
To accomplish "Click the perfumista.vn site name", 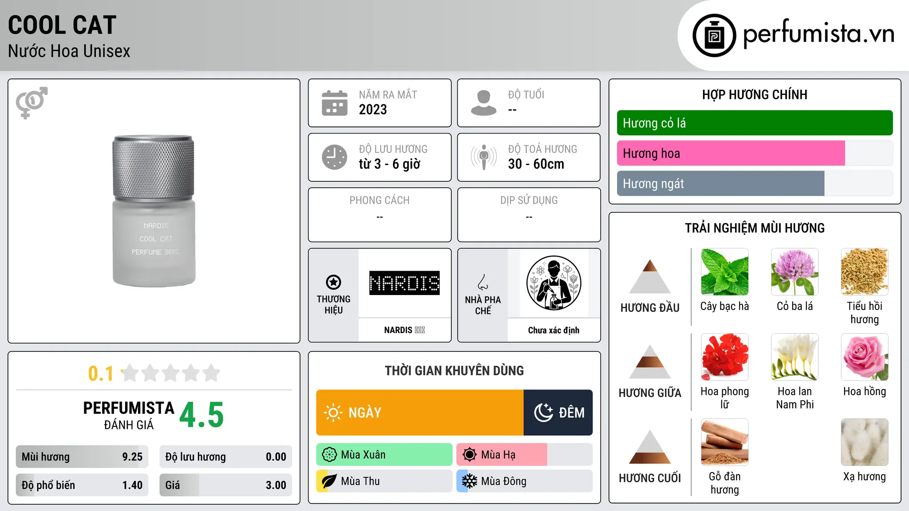I will click(819, 34).
